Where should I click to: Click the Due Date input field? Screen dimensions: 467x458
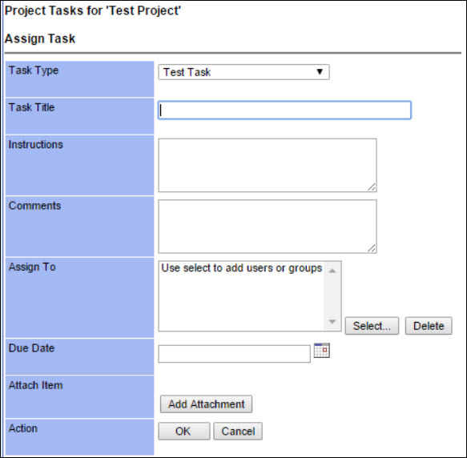[234, 354]
